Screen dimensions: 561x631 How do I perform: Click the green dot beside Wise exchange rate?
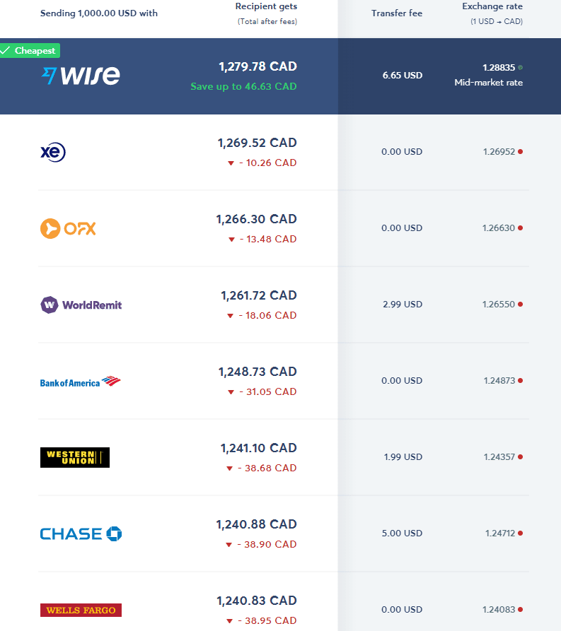(x=519, y=67)
